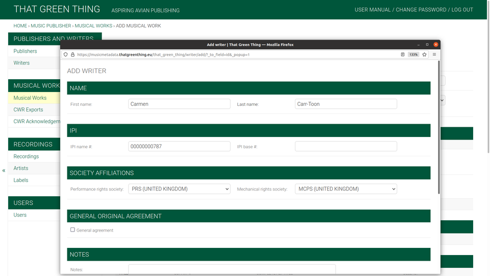Click the LOG OUT link
490x276 pixels.
coord(462,10)
